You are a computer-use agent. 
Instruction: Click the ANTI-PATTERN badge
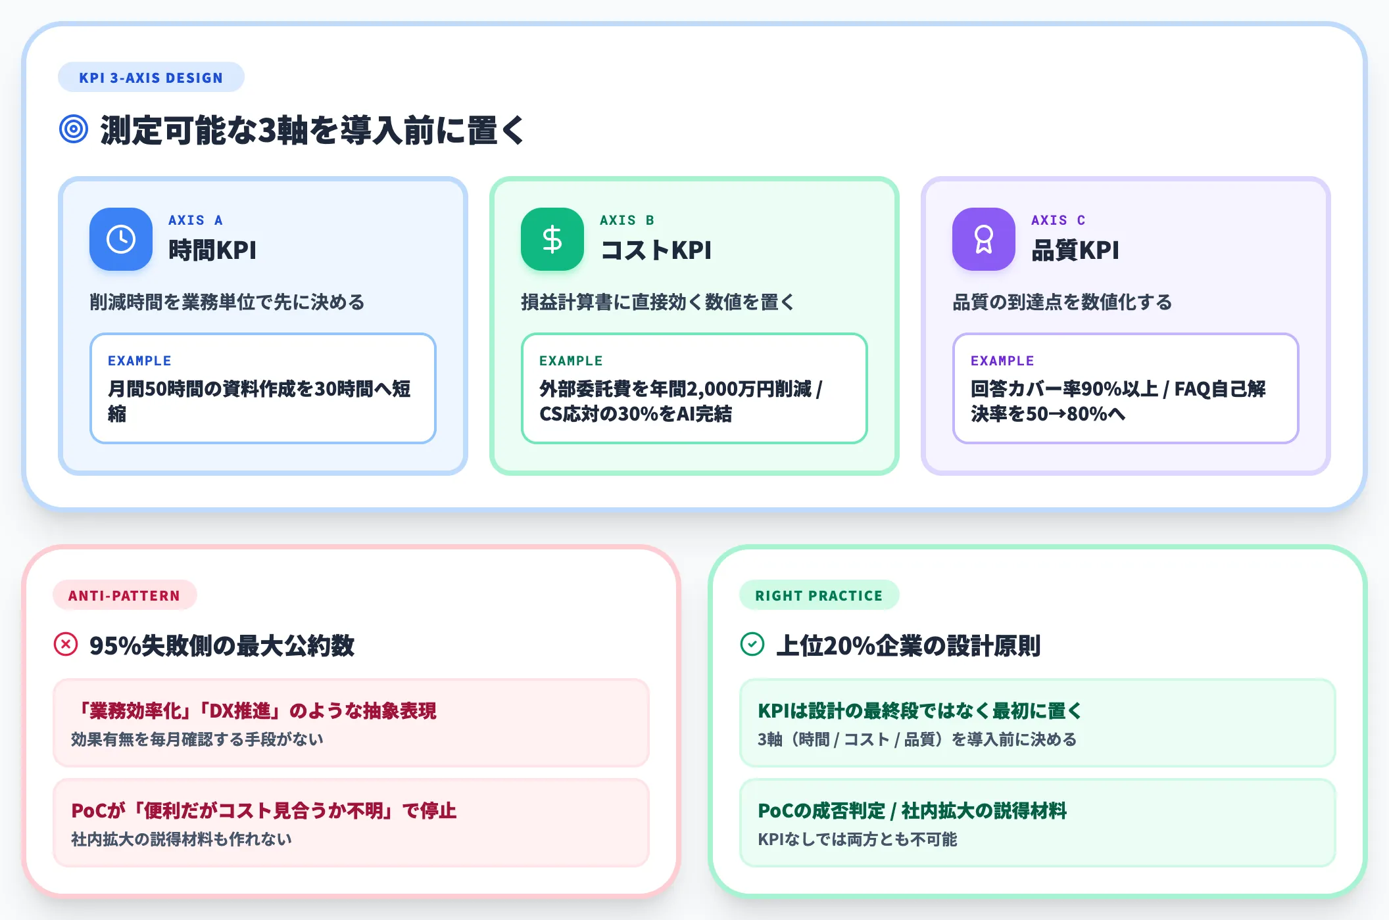124,595
